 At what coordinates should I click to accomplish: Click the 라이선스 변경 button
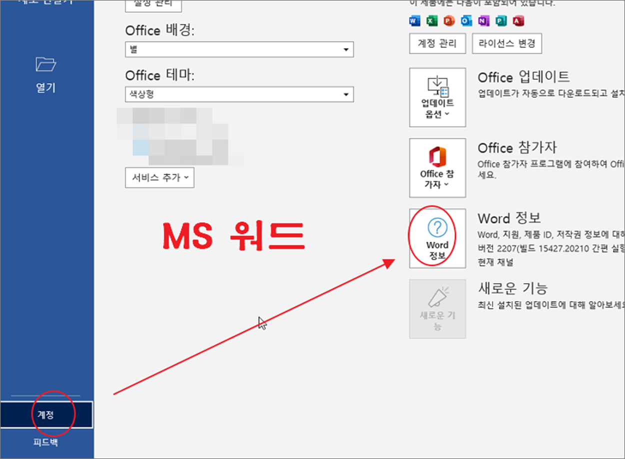click(507, 43)
